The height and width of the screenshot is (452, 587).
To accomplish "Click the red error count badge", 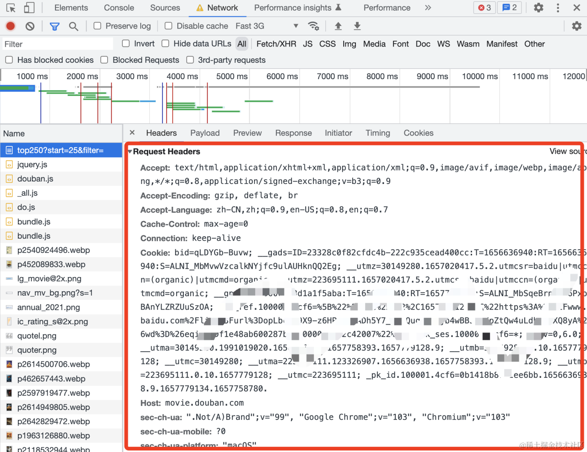I will click(485, 8).
